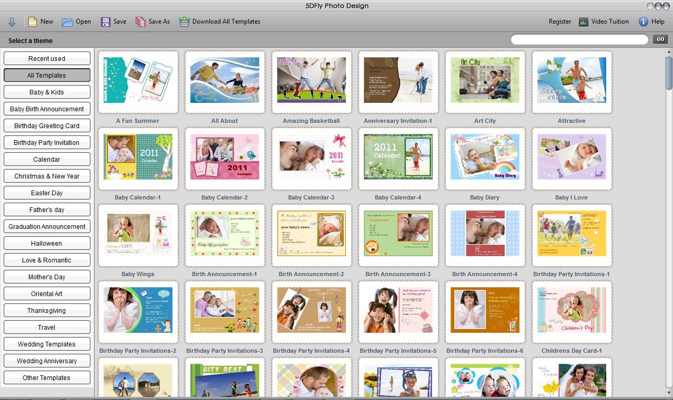Click the Open folder icon
The image size is (673, 400).
tap(67, 22)
